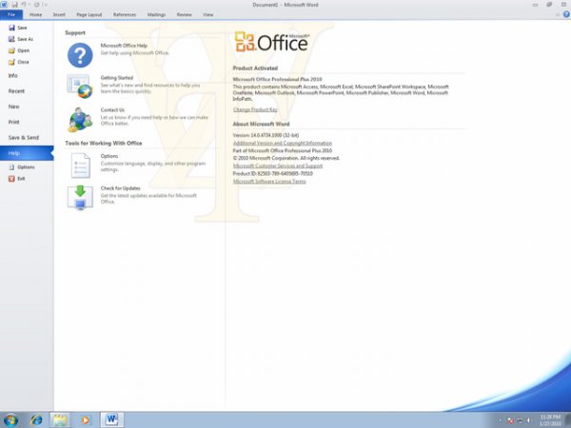Viewport: 571px width, 428px height.
Task: Open the Mailings ribbon tab
Action: [156, 15]
